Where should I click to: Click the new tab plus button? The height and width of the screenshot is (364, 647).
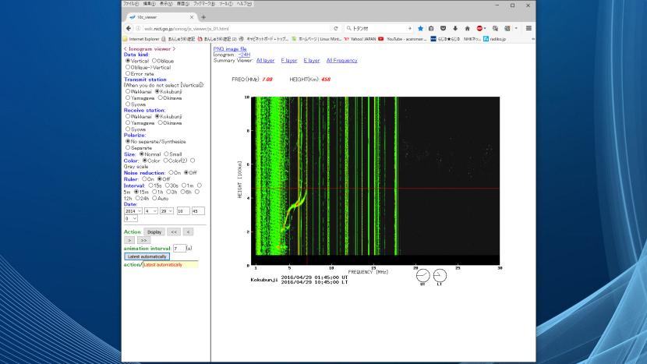click(203, 17)
